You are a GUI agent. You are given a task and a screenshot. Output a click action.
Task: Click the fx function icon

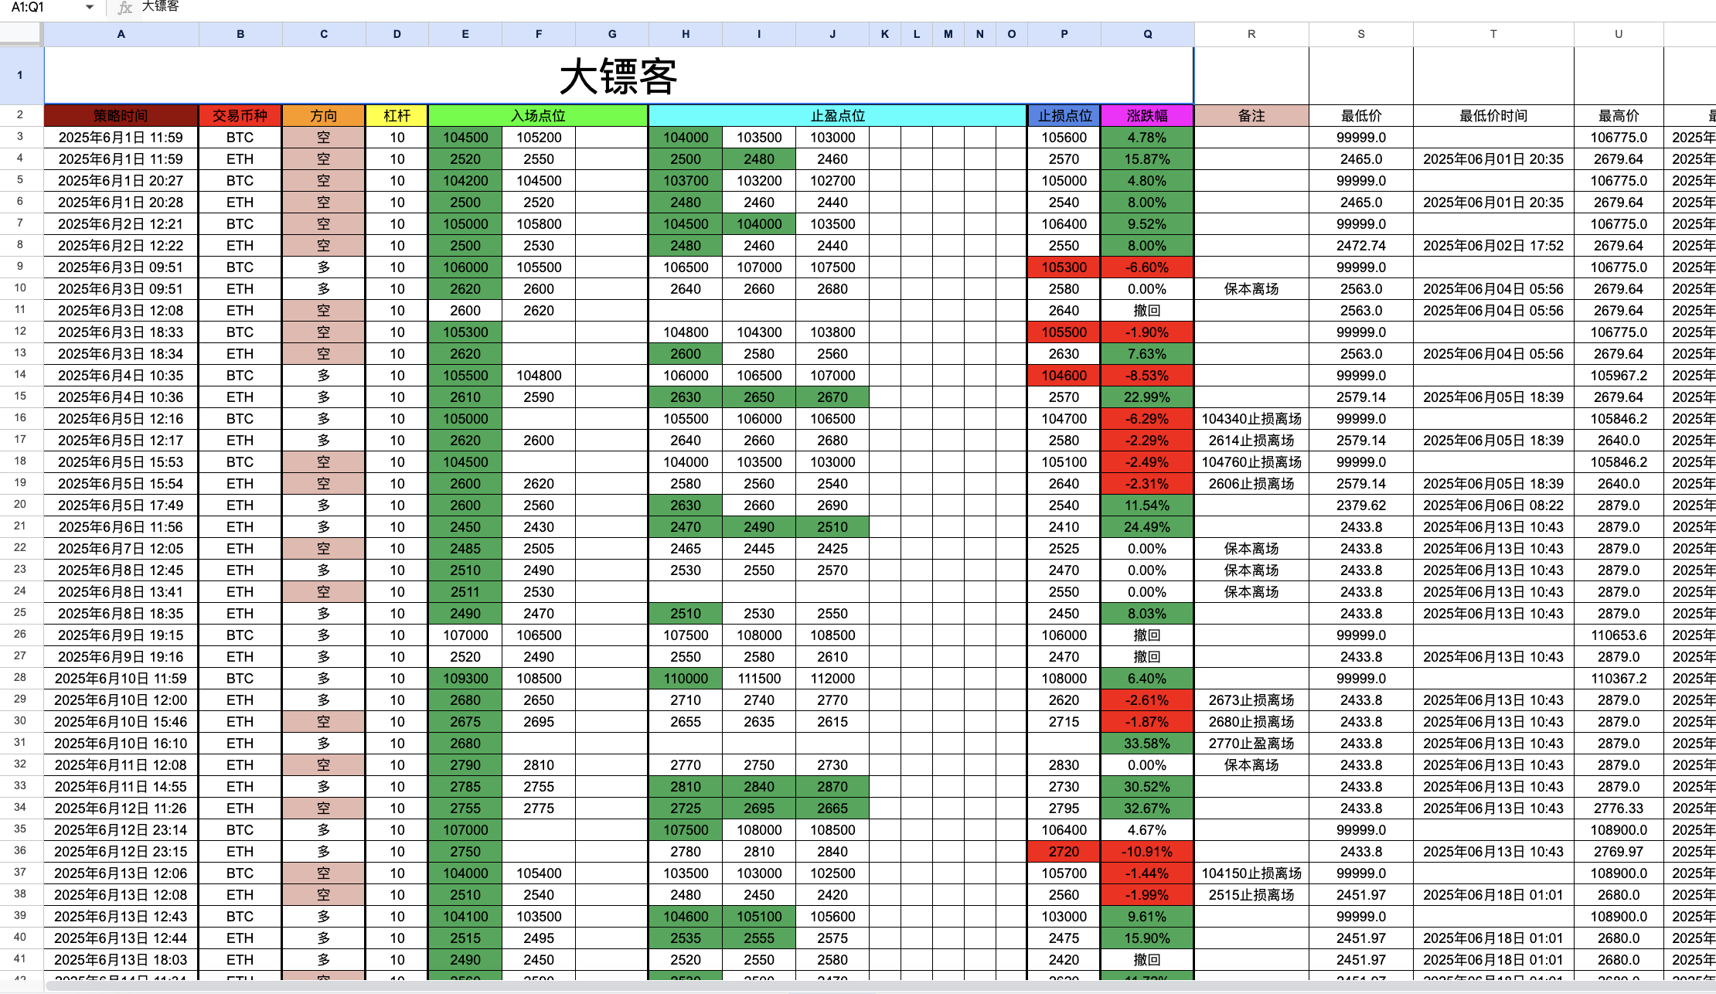(124, 8)
